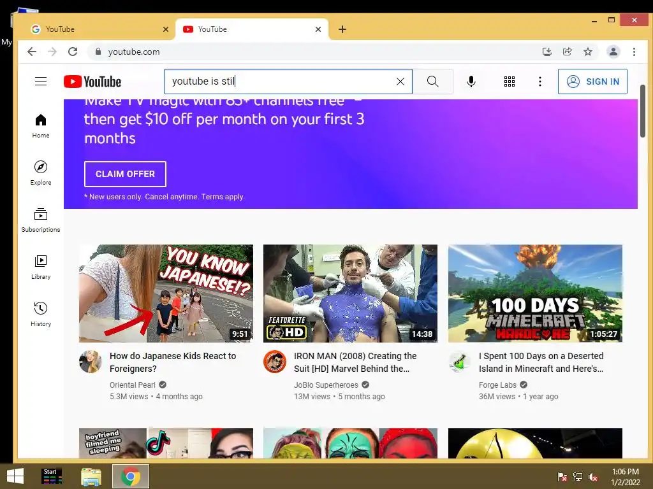The width and height of the screenshot is (653, 489).
Task: Click Chrome's forward arrow
Action: 52,52
